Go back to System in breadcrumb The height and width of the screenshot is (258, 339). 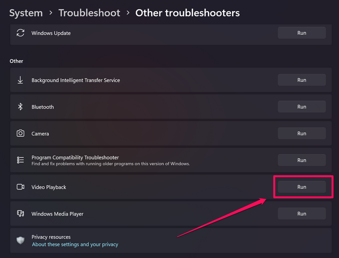point(27,13)
